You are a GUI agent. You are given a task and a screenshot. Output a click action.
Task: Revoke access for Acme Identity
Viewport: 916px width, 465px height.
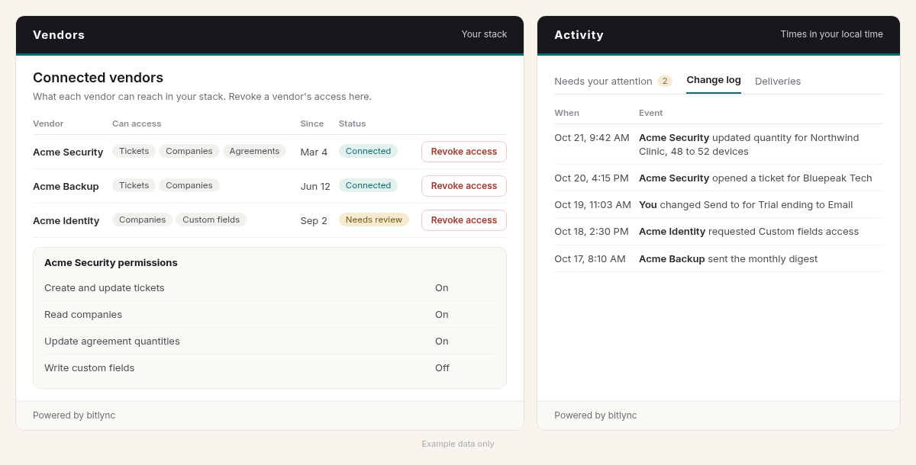[464, 220]
